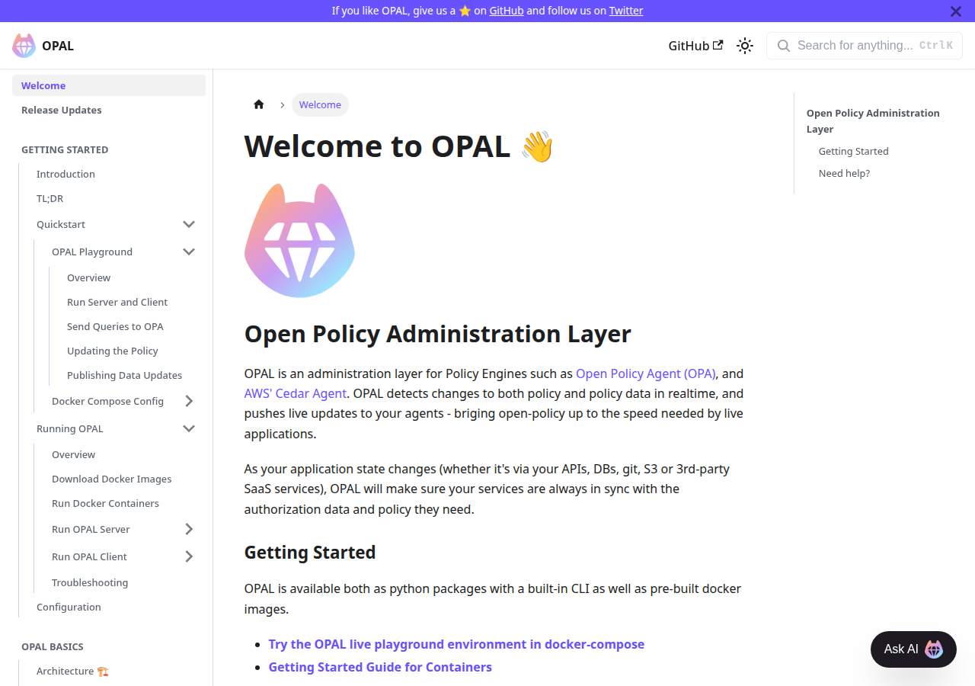
Task: Open Run OPAL Server item
Action: pyautogui.click(x=91, y=529)
